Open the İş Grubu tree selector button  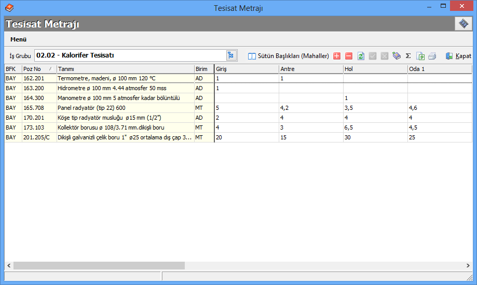pos(231,55)
